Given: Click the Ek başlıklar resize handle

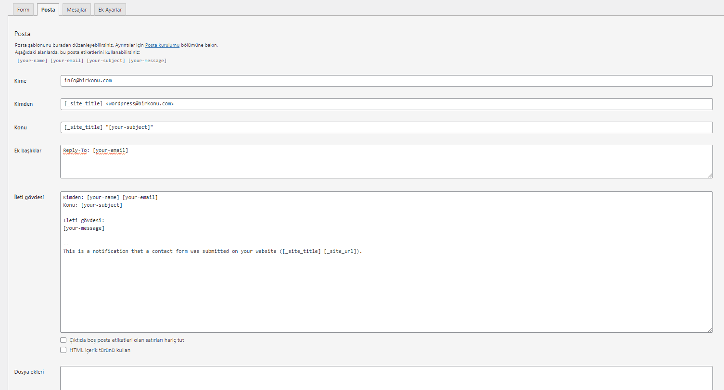Looking at the screenshot, I should (711, 176).
